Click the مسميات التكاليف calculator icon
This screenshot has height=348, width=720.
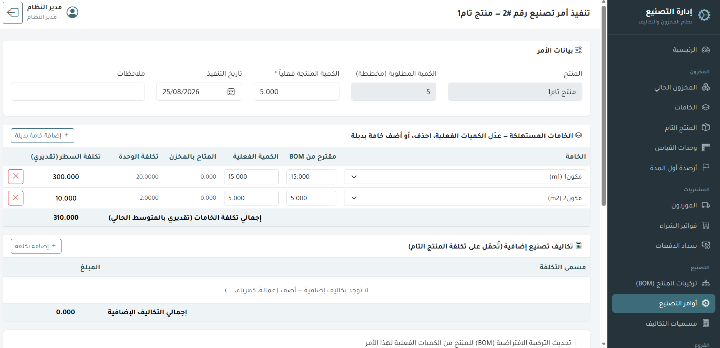706,323
